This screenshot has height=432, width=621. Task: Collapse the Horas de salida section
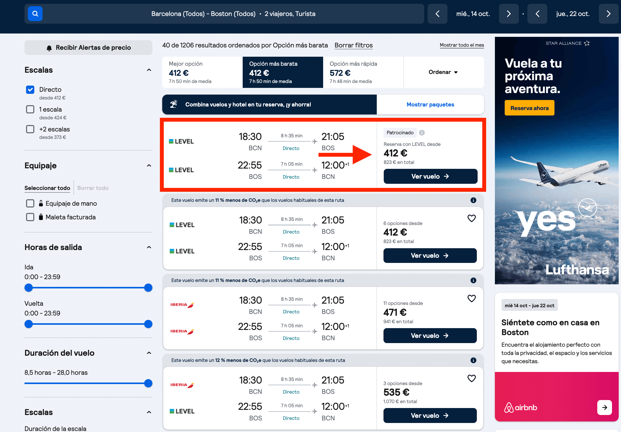[149, 247]
